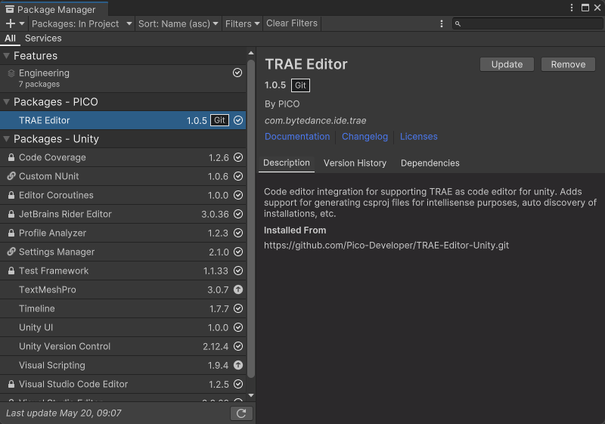This screenshot has width=605, height=424.
Task: Click the refresh package list button
Action: [241, 413]
